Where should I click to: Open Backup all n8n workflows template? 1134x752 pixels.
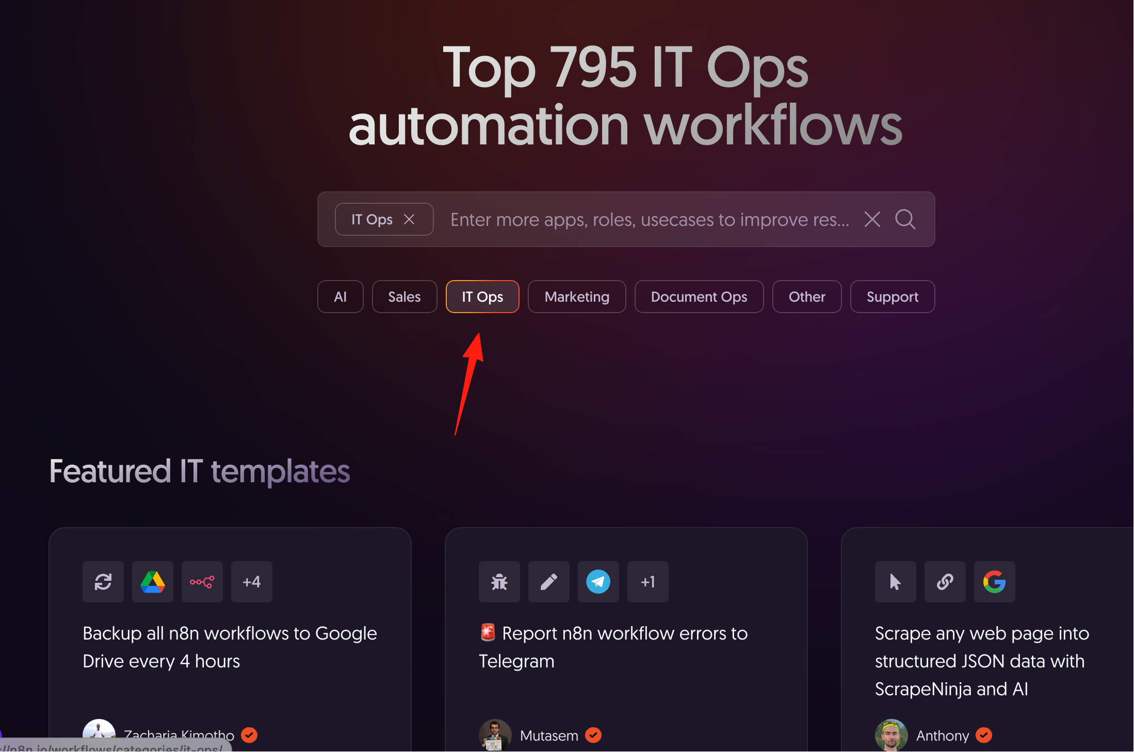coord(230,647)
